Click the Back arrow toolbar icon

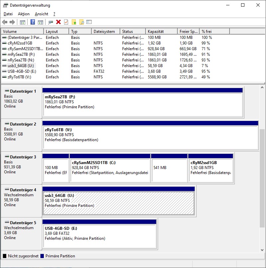tap(5, 22)
